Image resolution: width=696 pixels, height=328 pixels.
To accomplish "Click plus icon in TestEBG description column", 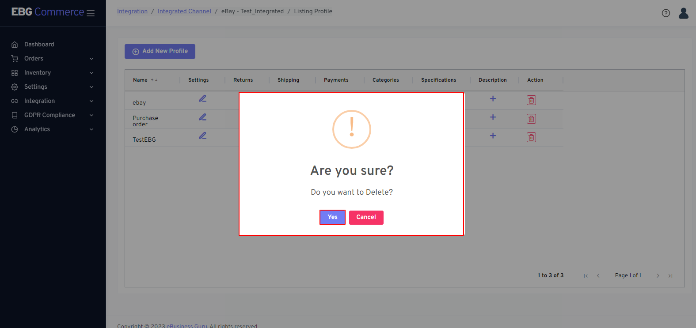I will pyautogui.click(x=493, y=136).
